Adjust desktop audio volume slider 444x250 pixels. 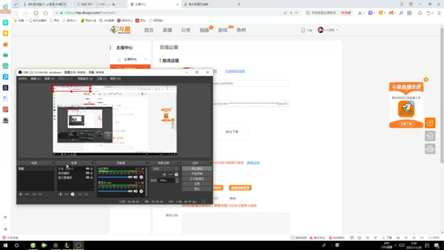pos(115,177)
